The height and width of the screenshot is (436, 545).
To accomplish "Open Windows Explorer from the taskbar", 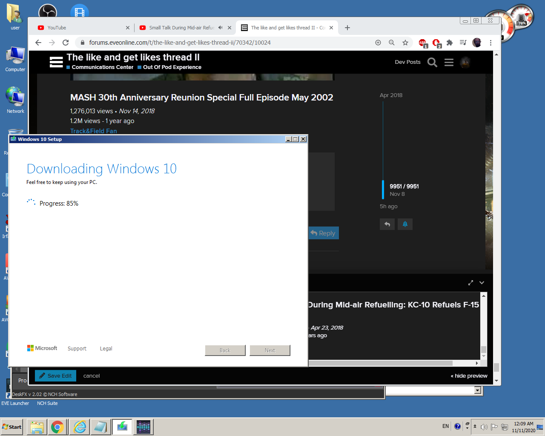I will (x=37, y=427).
